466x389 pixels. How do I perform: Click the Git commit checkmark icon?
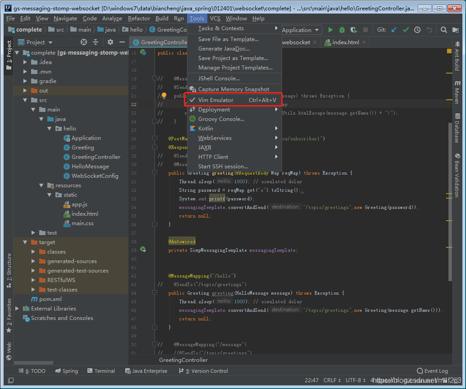(x=406, y=30)
